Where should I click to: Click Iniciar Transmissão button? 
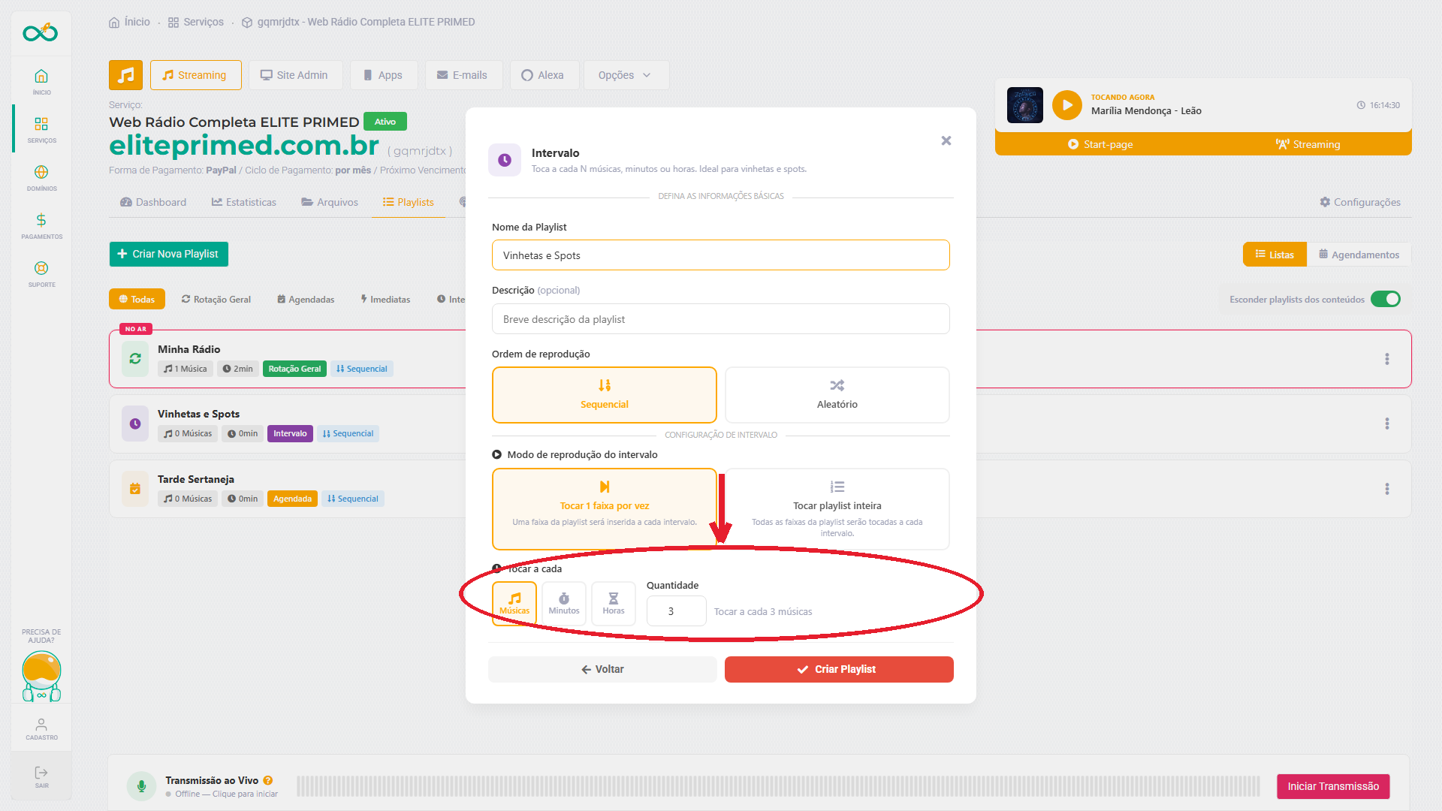tap(1333, 786)
